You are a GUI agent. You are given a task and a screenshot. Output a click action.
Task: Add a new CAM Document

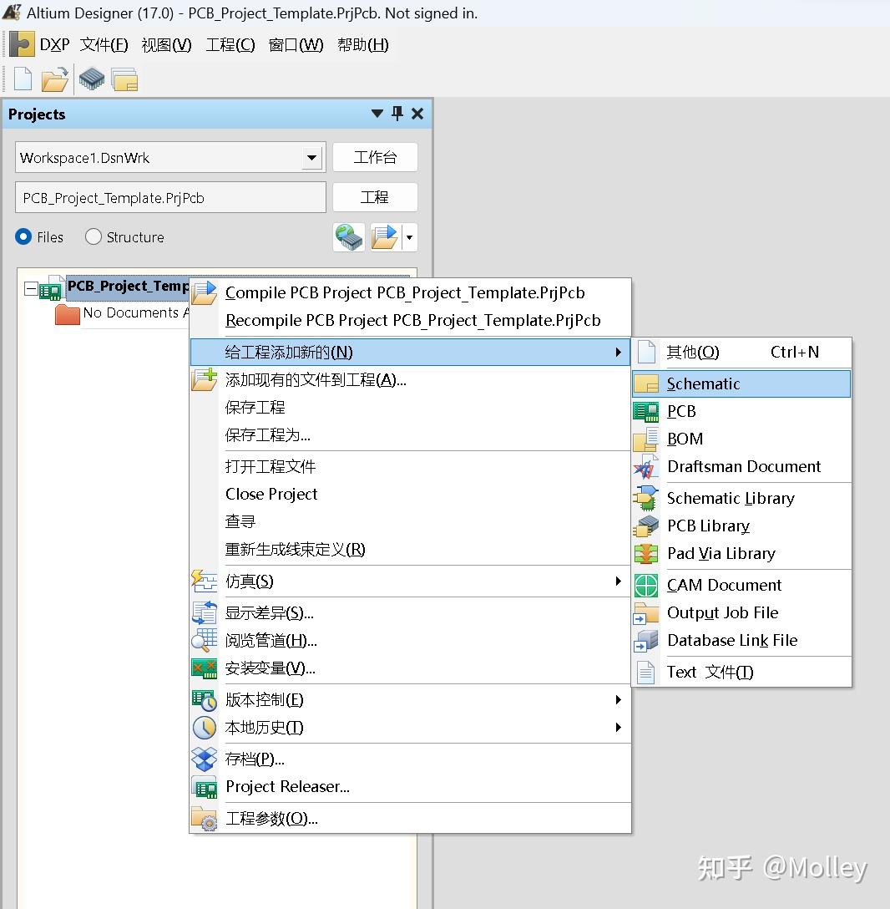point(723,585)
